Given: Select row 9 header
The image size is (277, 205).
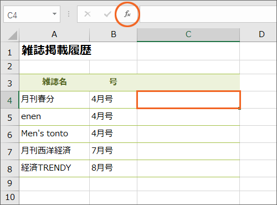Looking at the screenshot, I should [9, 184].
